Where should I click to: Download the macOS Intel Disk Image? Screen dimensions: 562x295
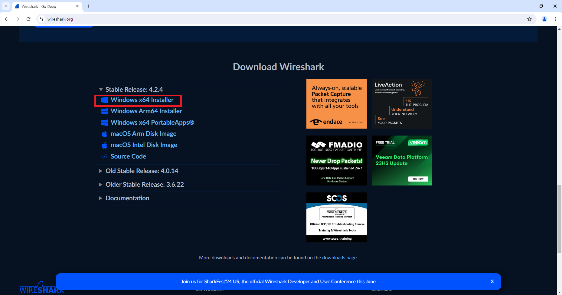coord(144,145)
